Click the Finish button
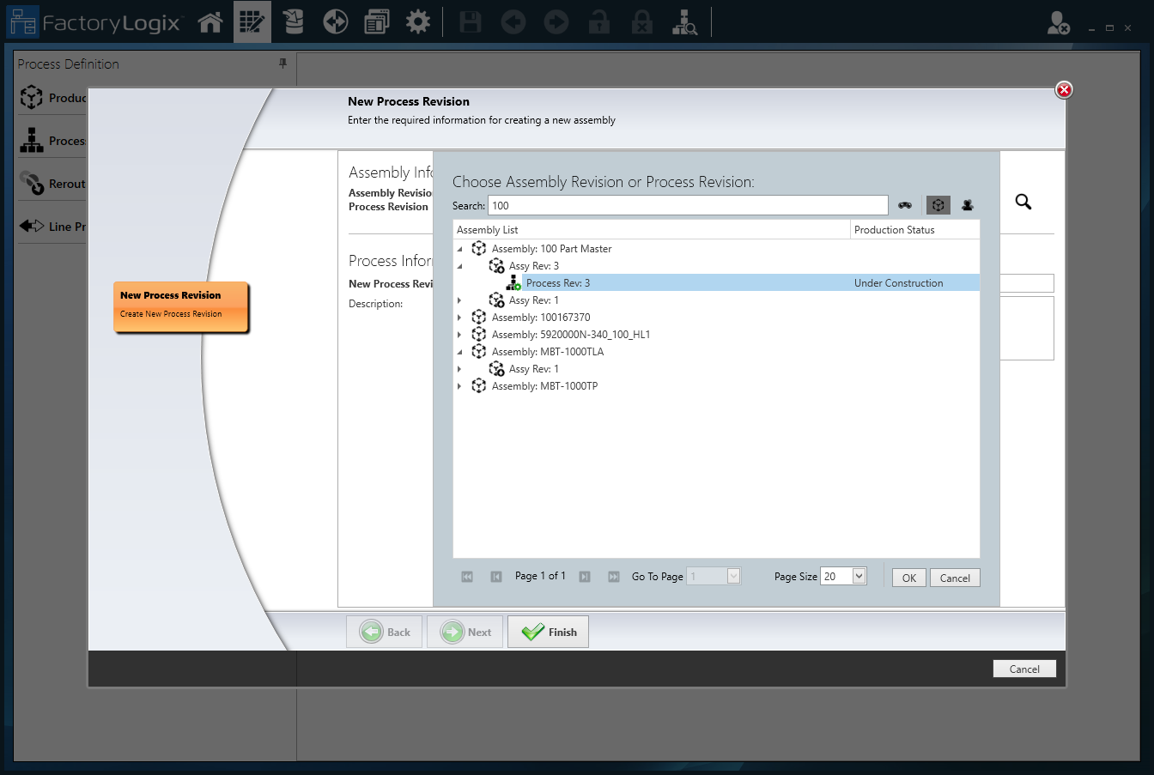Screen dimensions: 1154x775 point(548,631)
